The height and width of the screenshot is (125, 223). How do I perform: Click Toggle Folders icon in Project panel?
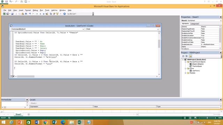[x=190, y=56]
